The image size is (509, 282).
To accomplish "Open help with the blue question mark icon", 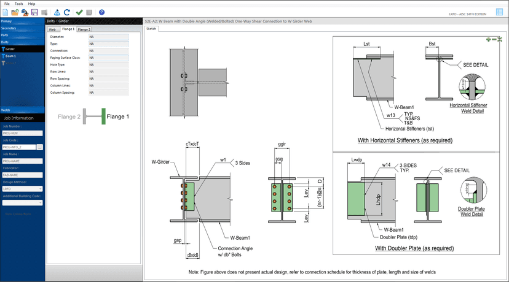I will pos(101,12).
